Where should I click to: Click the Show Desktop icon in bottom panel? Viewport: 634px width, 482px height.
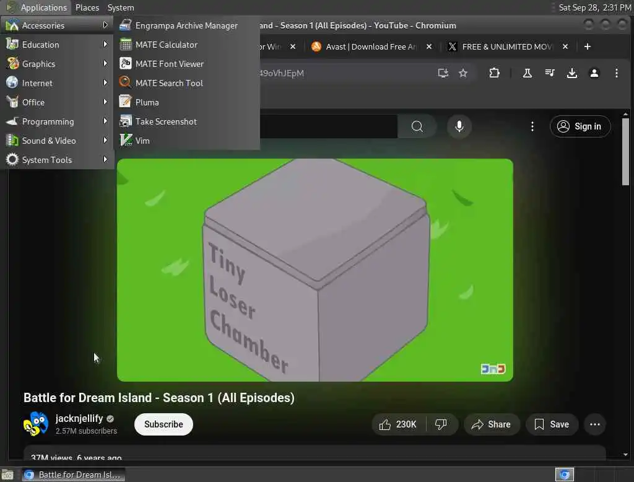(x=7, y=475)
